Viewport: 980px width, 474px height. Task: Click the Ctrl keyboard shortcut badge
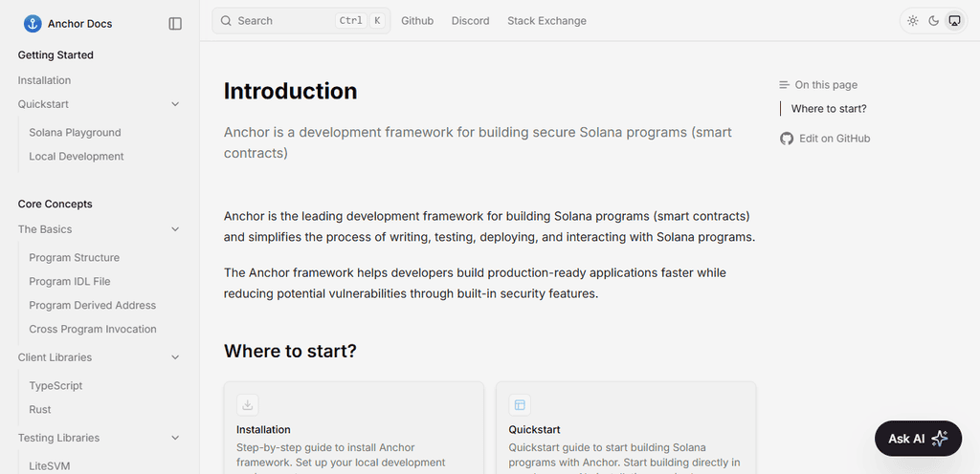pyautogui.click(x=350, y=21)
